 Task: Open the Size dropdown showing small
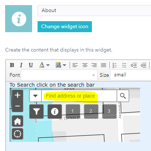[131, 75]
